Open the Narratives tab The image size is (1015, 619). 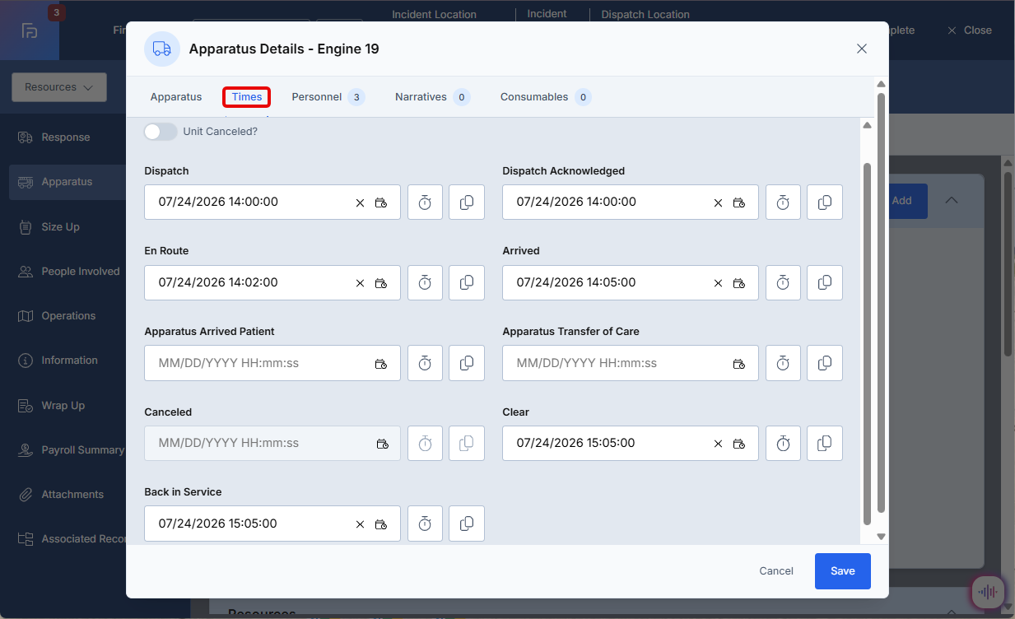pos(432,97)
